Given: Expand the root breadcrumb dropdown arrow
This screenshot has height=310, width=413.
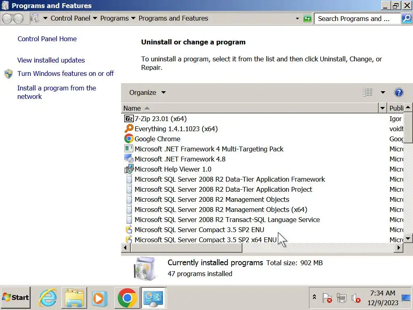Looking at the screenshot, I should point(45,19).
